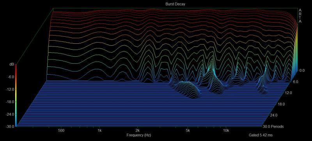Click the dB color gradient bar
This screenshot has width=312, height=141.
coord(16,95)
